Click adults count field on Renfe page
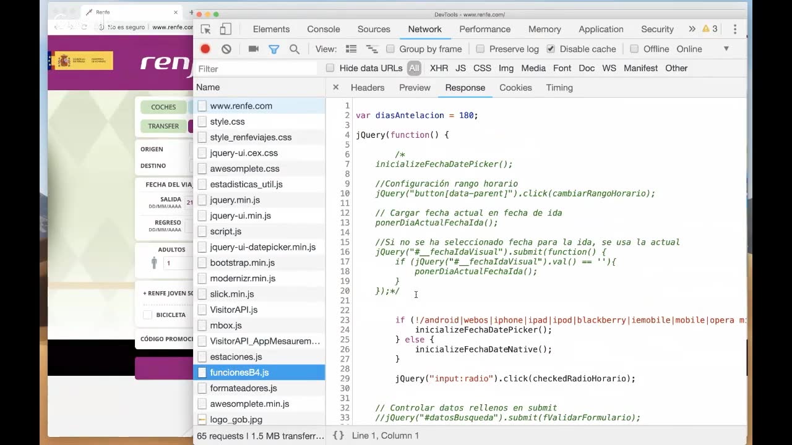Screen dimensions: 792x445 pos(178,263)
